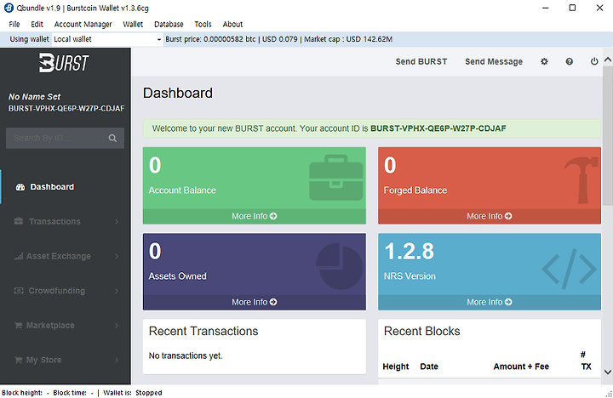The image size is (613, 398).
Task: Click the Block time status text
Action: [73, 393]
